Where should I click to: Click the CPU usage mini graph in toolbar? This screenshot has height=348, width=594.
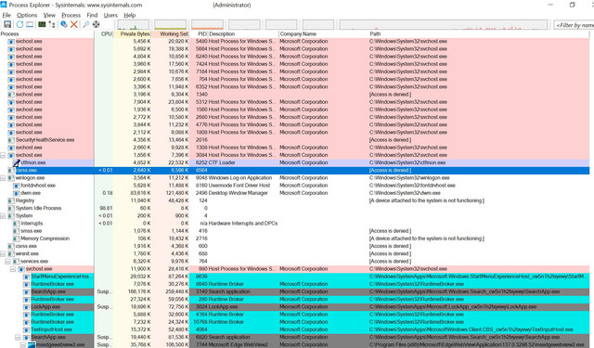pyautogui.click(x=133, y=25)
